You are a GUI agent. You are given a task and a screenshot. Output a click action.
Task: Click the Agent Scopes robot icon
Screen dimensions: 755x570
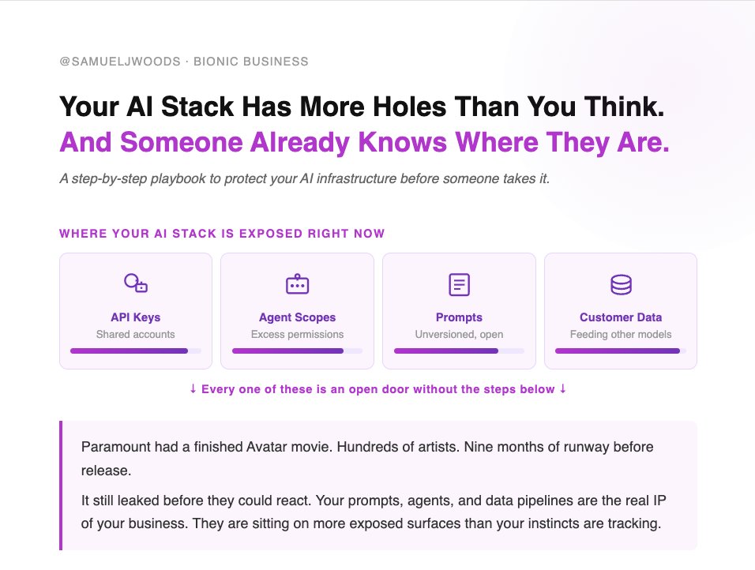pyautogui.click(x=297, y=284)
